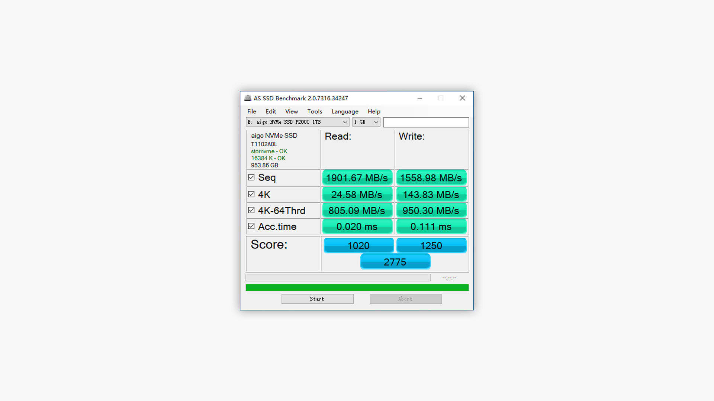Open the Edit menu

pyautogui.click(x=271, y=111)
